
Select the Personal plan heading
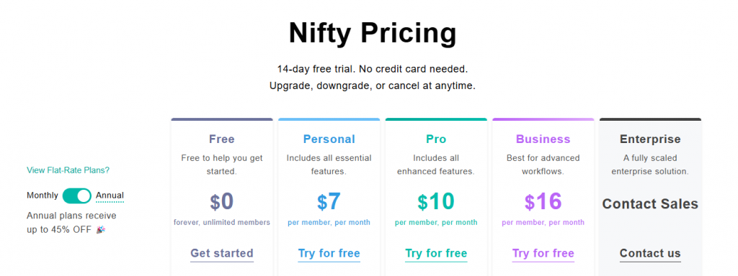[329, 139]
